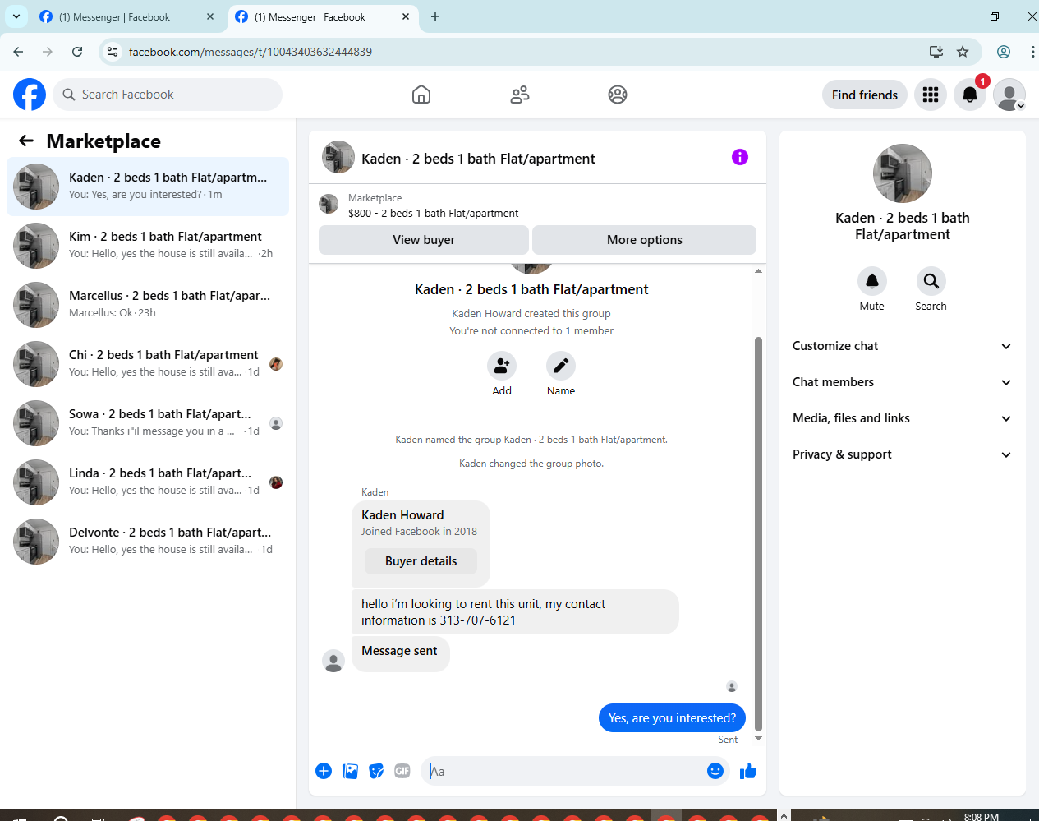Open the Facebook logo home link
This screenshot has height=821, width=1039.
point(30,95)
